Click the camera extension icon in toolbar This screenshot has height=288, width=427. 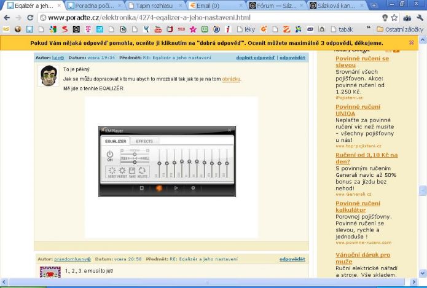tap(407, 18)
